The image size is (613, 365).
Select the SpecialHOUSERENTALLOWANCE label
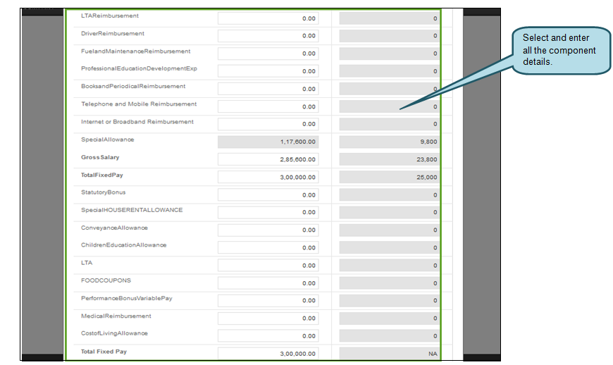tap(132, 210)
